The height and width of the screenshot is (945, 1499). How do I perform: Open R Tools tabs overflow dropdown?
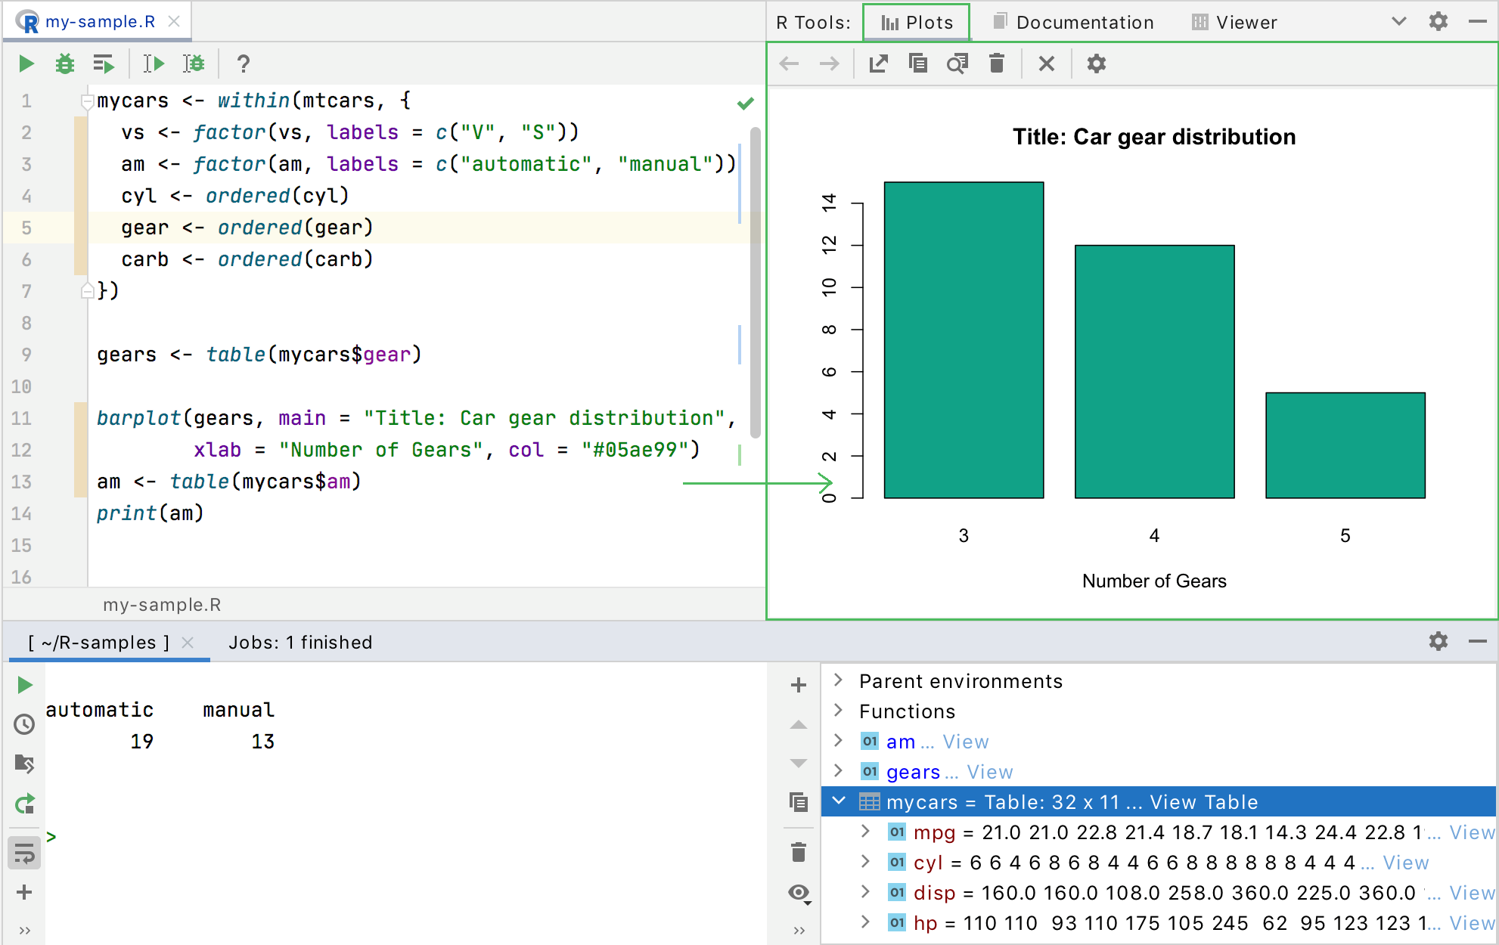pyautogui.click(x=1398, y=22)
